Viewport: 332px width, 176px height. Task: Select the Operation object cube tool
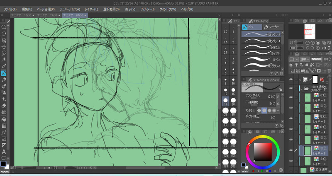(x=4, y=40)
